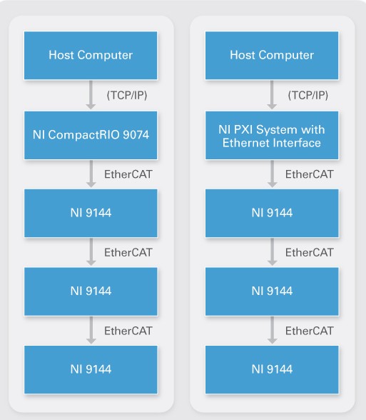The width and height of the screenshot is (366, 420).
Task: Click the last arrow in the right column
Action: (272, 330)
